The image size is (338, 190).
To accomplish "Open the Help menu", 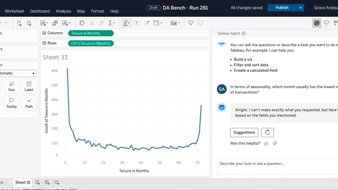I will tap(114, 11).
